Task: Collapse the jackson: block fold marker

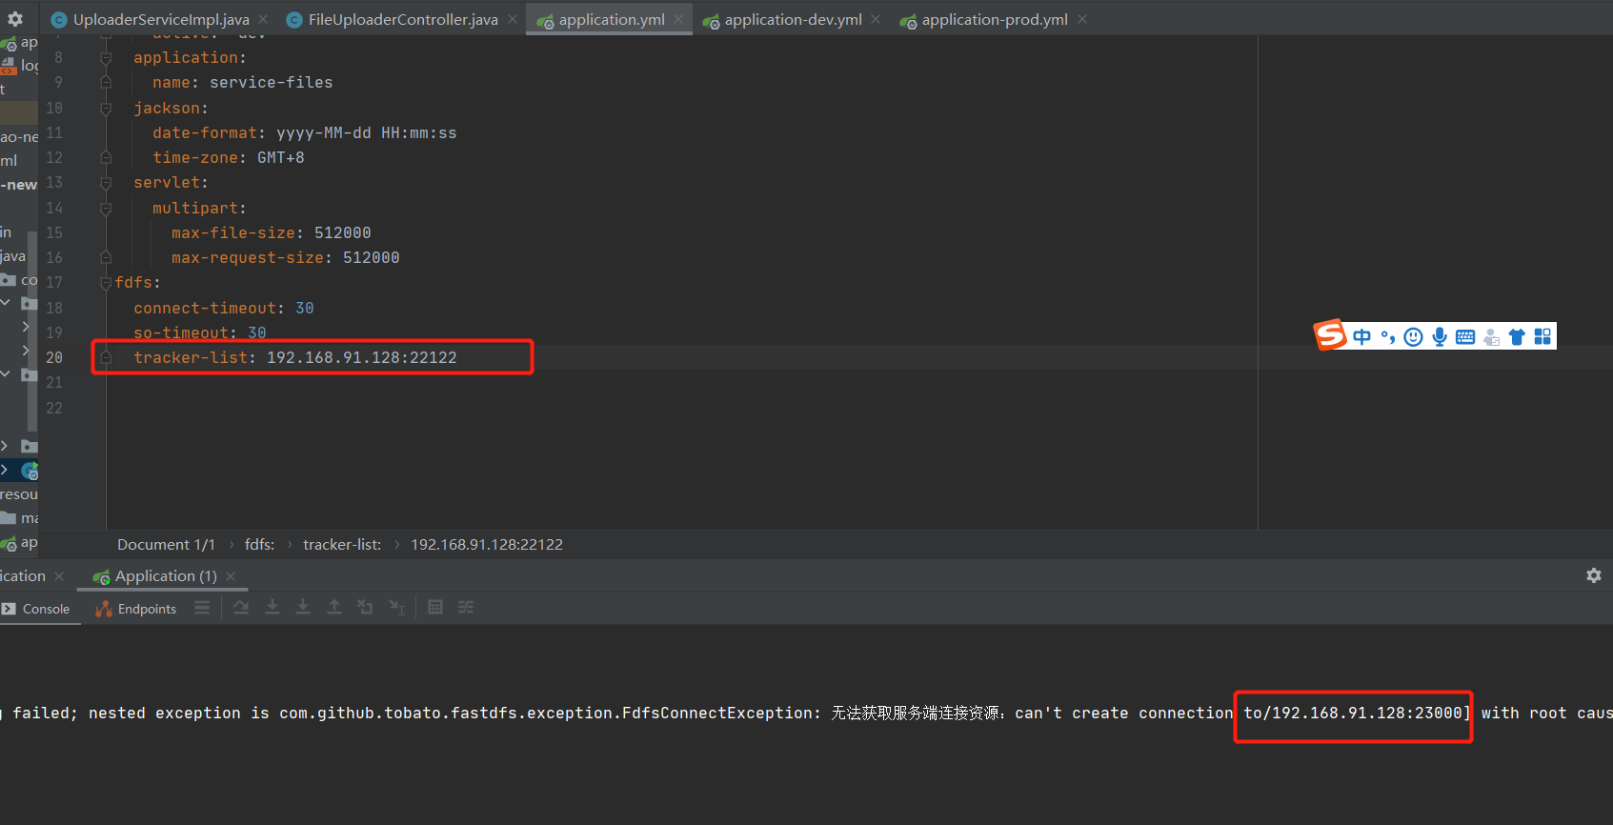Action: pos(106,109)
